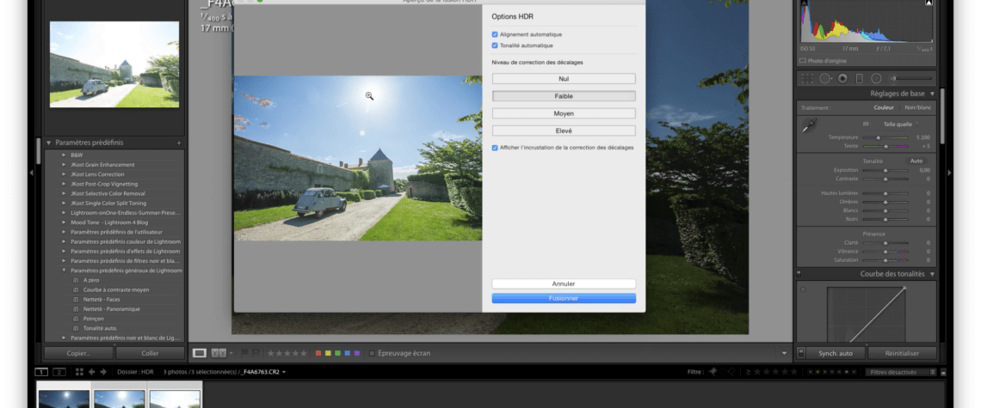Switch to Before/After YY view

pos(219,353)
